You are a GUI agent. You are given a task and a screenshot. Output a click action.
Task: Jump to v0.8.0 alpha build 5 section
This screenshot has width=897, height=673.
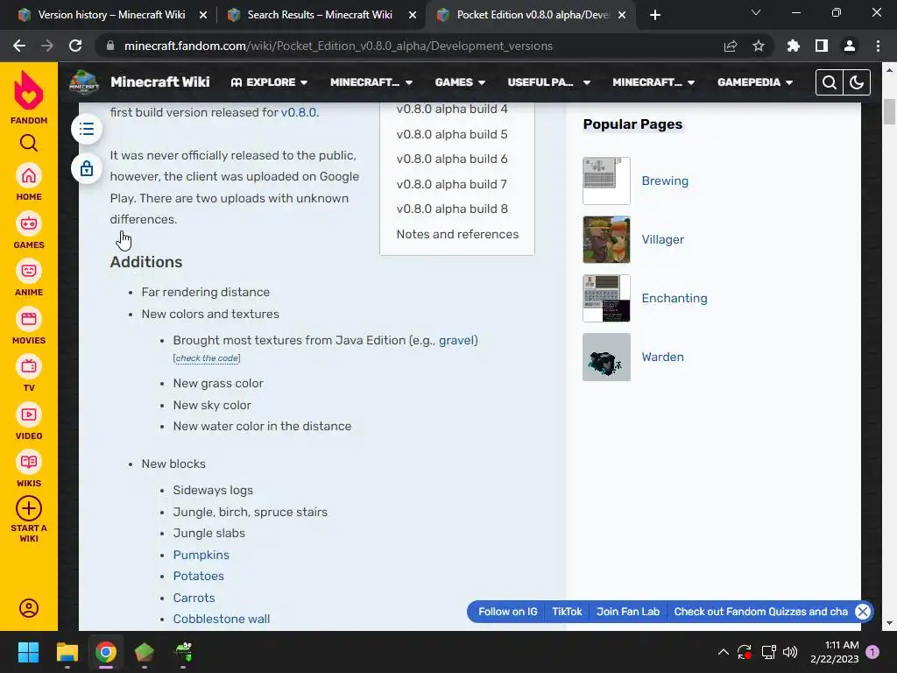452,134
